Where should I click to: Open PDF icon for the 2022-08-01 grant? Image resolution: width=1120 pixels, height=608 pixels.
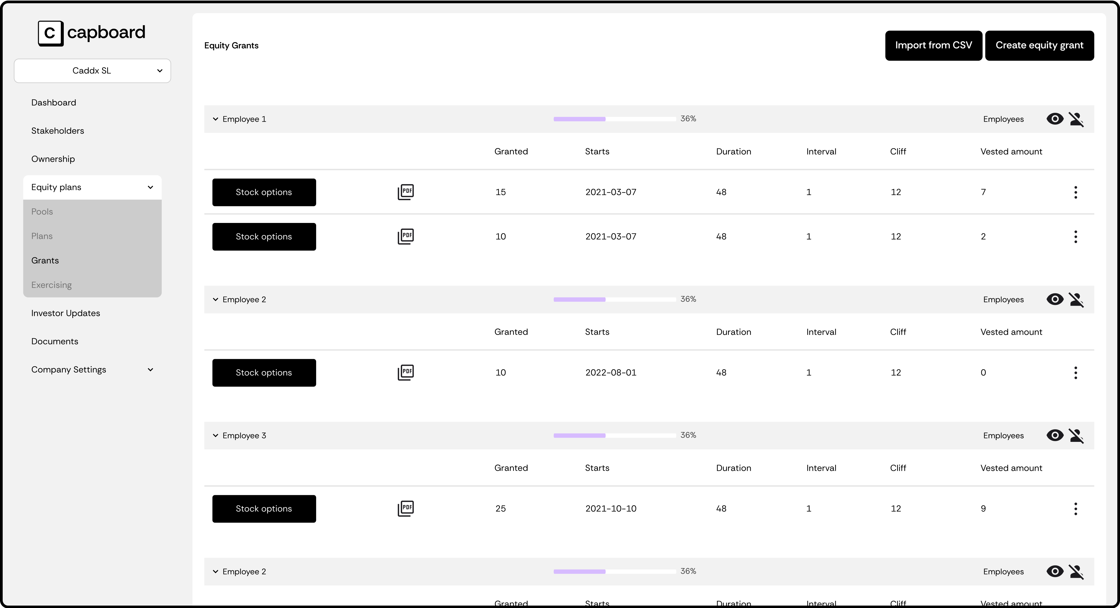click(x=406, y=372)
